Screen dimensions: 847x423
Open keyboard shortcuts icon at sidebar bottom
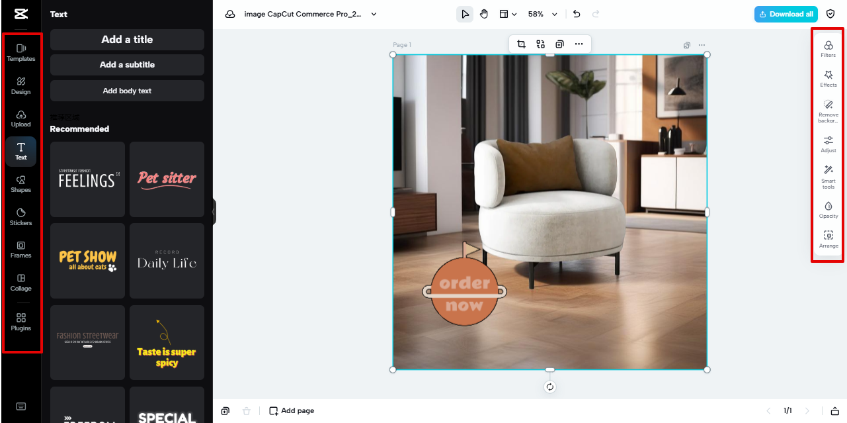pos(20,406)
